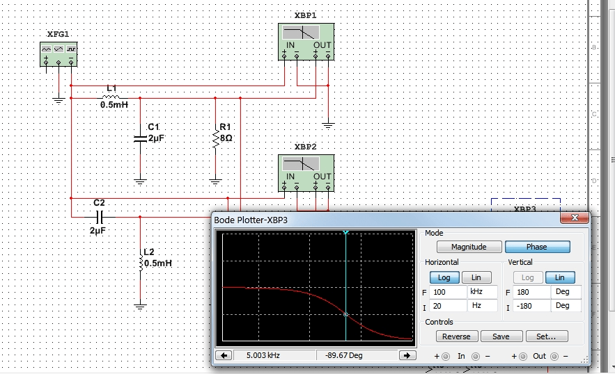This screenshot has height=374, width=615.
Task: Select capacitor C2 symbol
Action: click(99, 217)
